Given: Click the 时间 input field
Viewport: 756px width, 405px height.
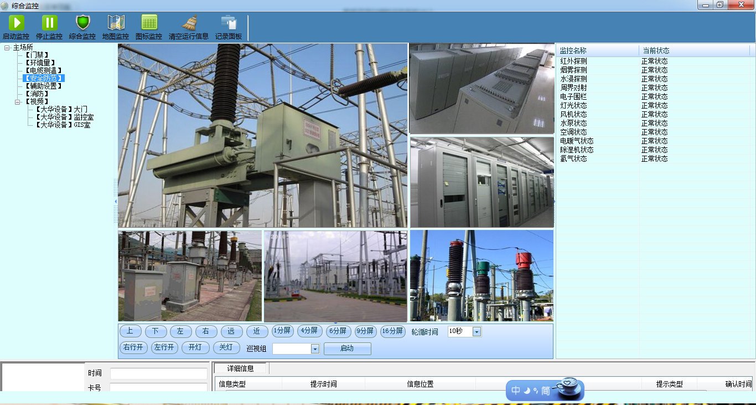Looking at the screenshot, I should tap(158, 373).
